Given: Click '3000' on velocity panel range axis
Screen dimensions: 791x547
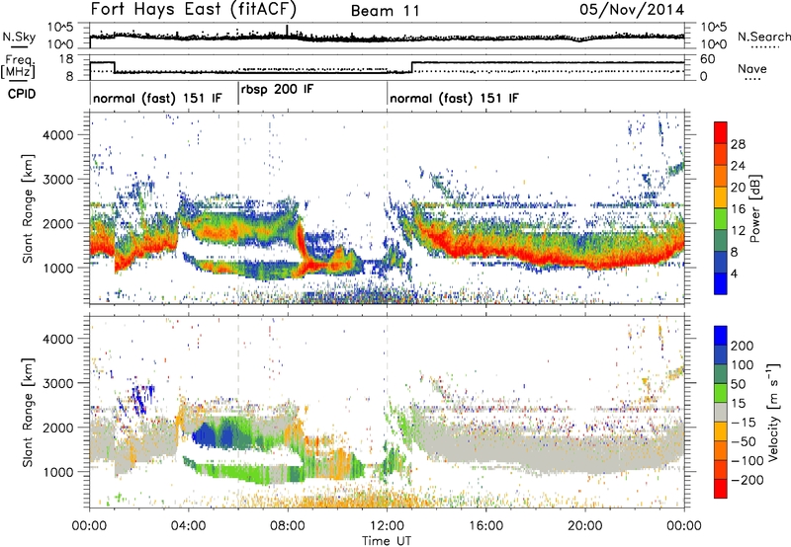Looking at the screenshot, I should (x=57, y=383).
